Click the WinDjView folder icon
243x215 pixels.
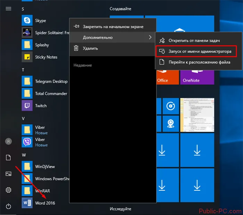pyautogui.click(x=27, y=166)
